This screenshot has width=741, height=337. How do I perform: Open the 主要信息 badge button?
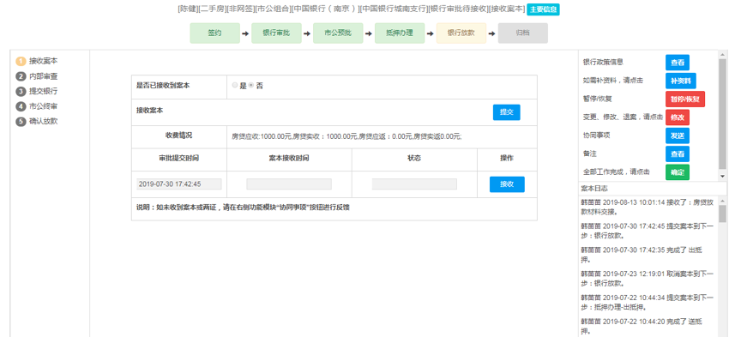tap(544, 9)
